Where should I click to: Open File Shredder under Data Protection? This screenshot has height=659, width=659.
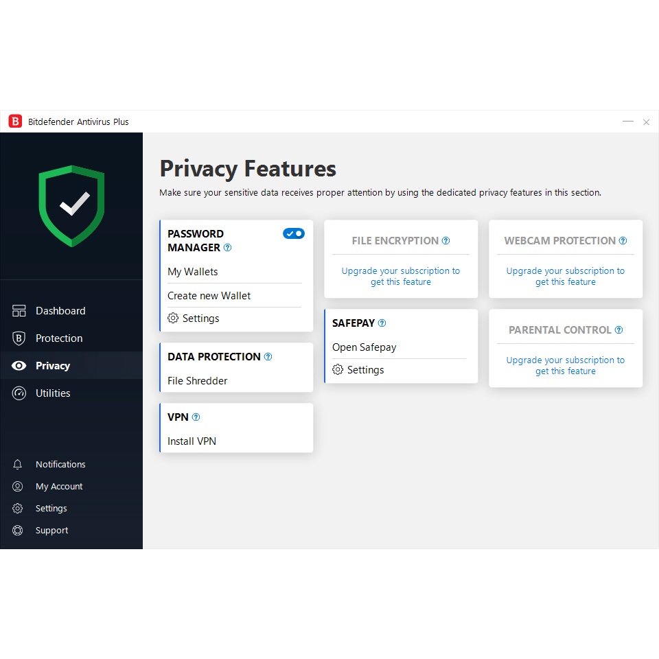point(198,381)
